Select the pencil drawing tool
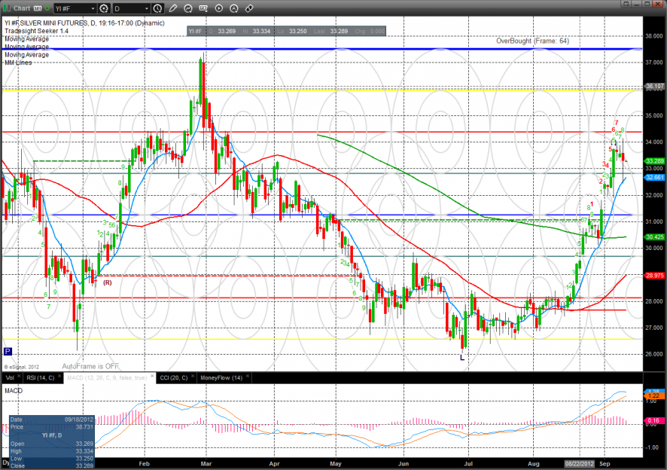 (173, 8)
